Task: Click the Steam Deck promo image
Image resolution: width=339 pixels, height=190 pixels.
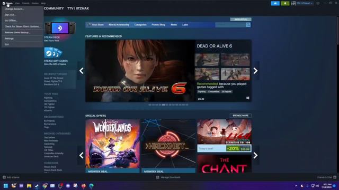Action: [x=60, y=28]
